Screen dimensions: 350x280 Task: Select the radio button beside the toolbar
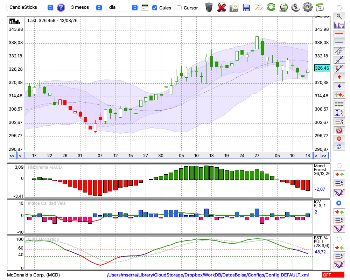point(339,8)
